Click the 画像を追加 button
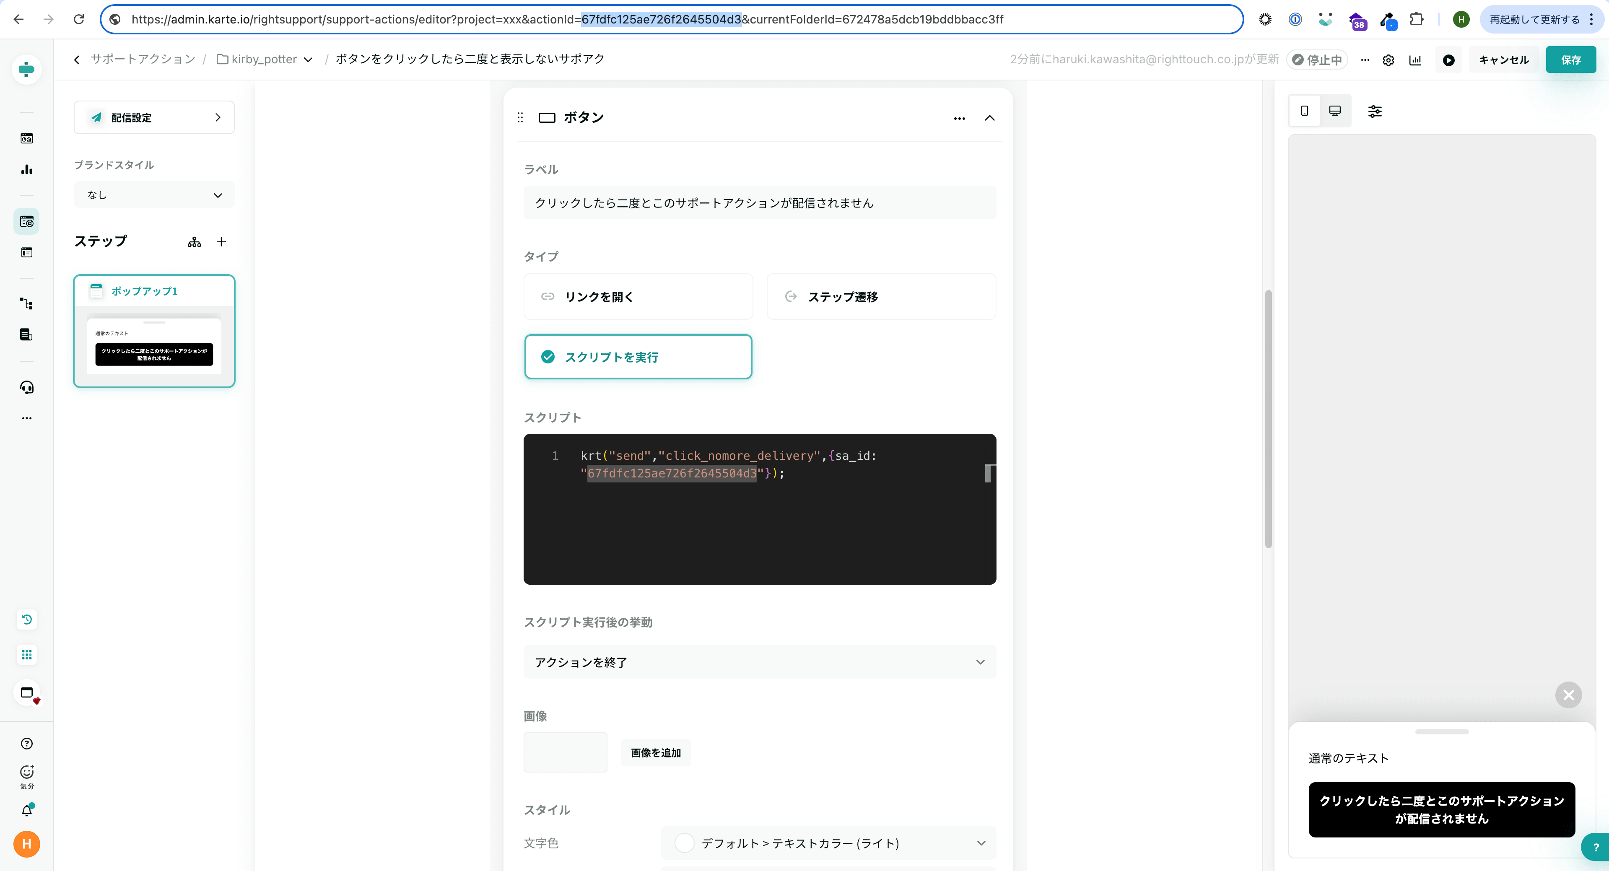The height and width of the screenshot is (871, 1609). click(x=655, y=752)
